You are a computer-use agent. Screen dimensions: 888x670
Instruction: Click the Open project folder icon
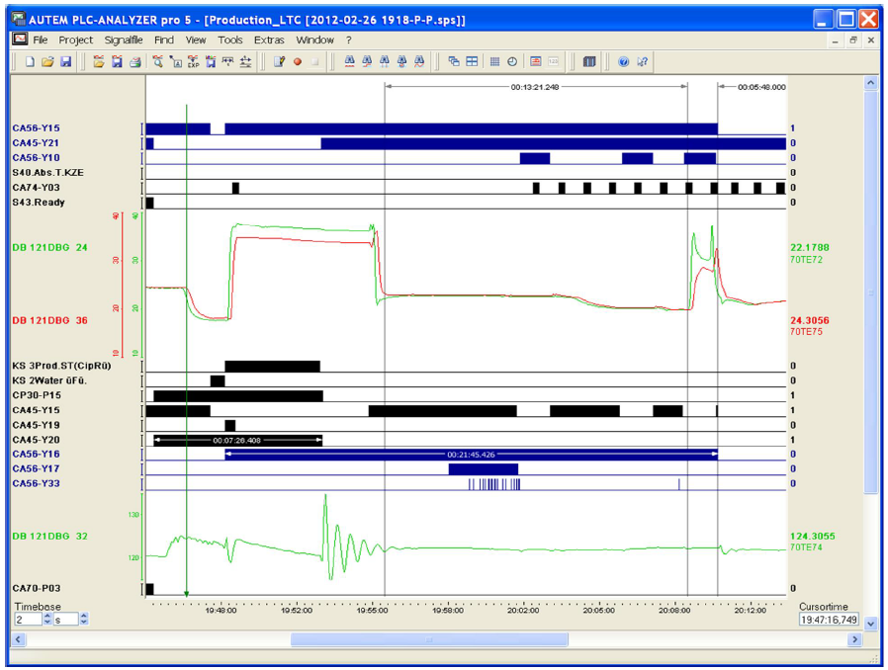47,61
